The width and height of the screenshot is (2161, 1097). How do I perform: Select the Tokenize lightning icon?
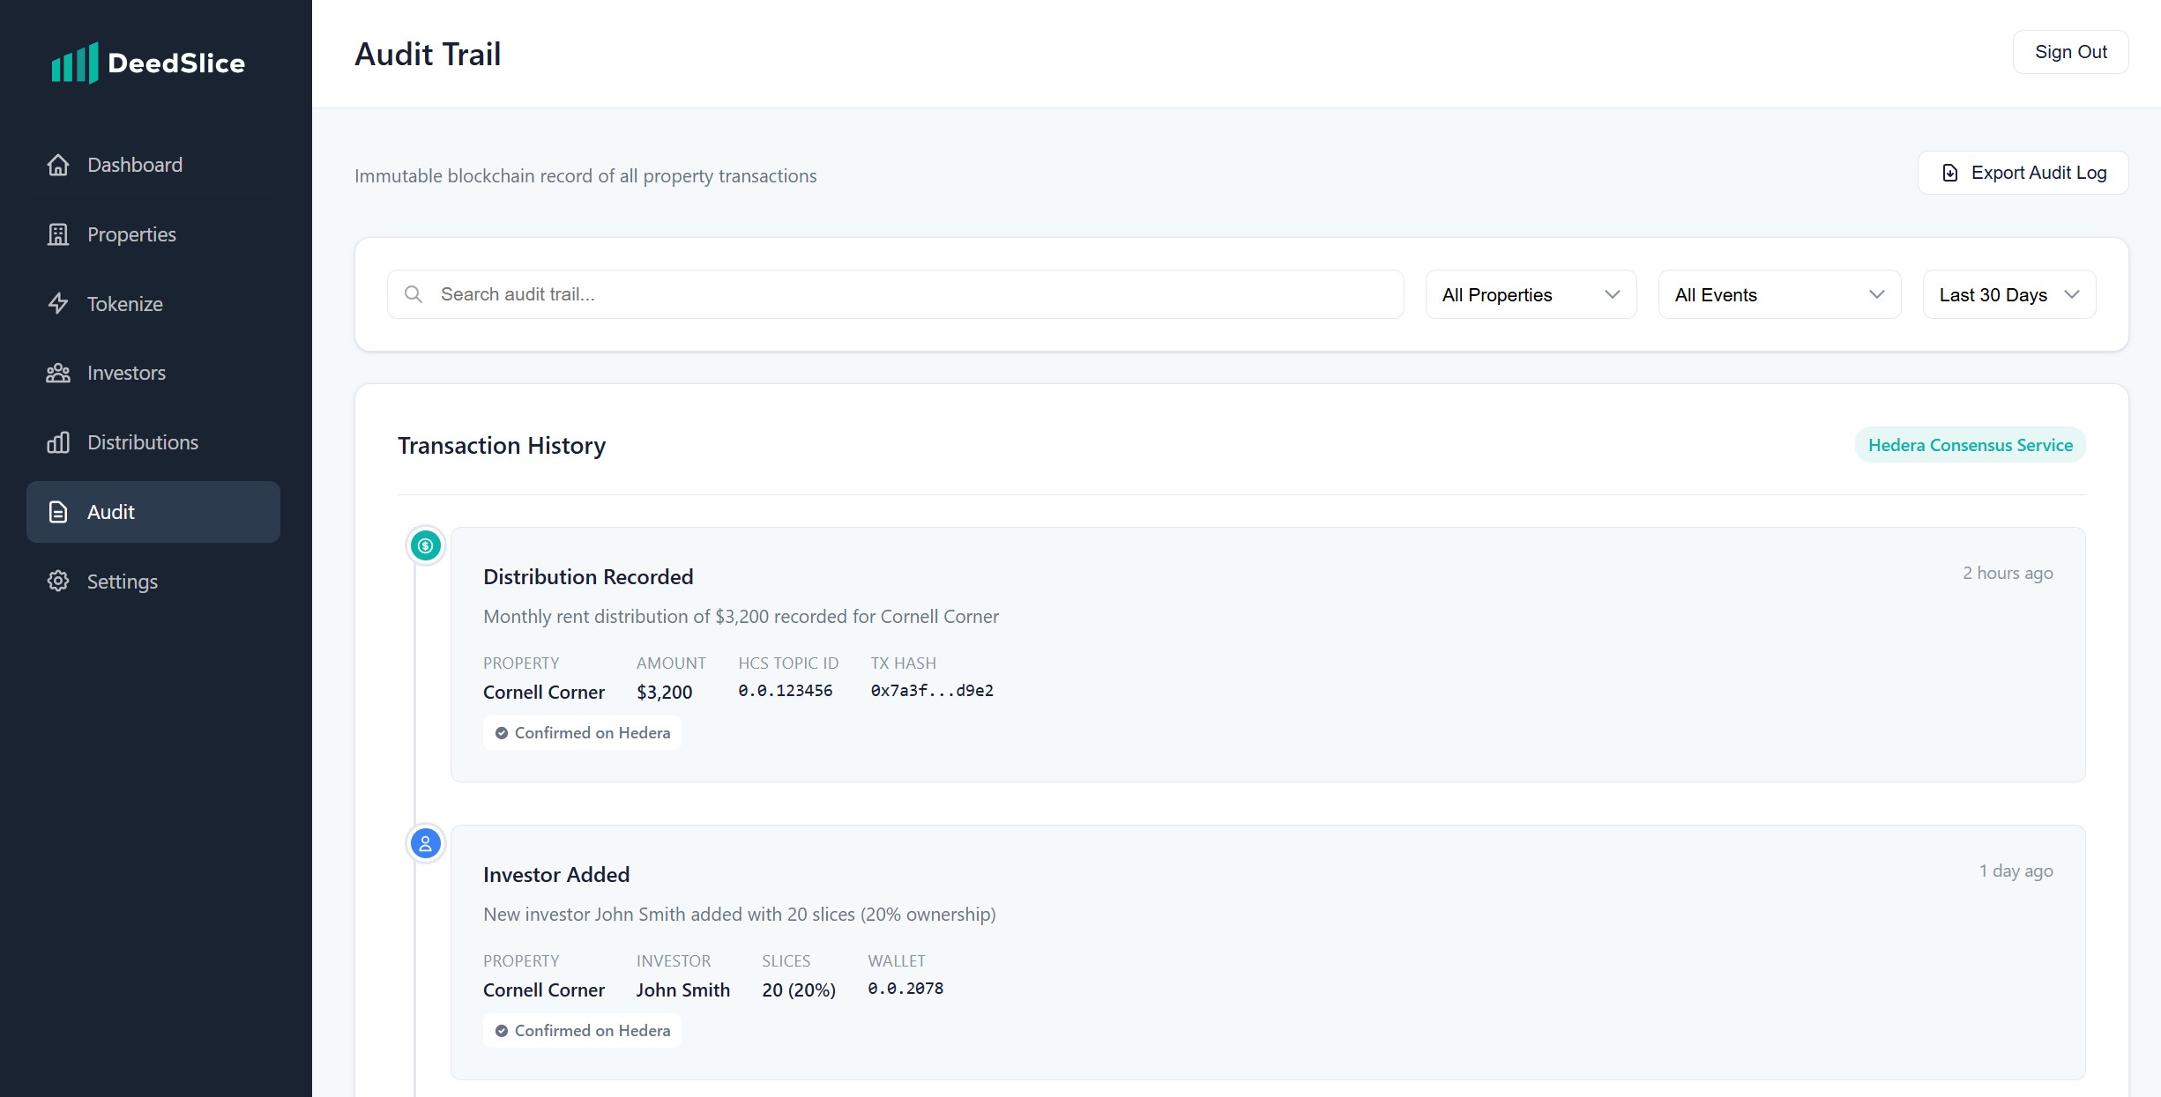click(57, 303)
